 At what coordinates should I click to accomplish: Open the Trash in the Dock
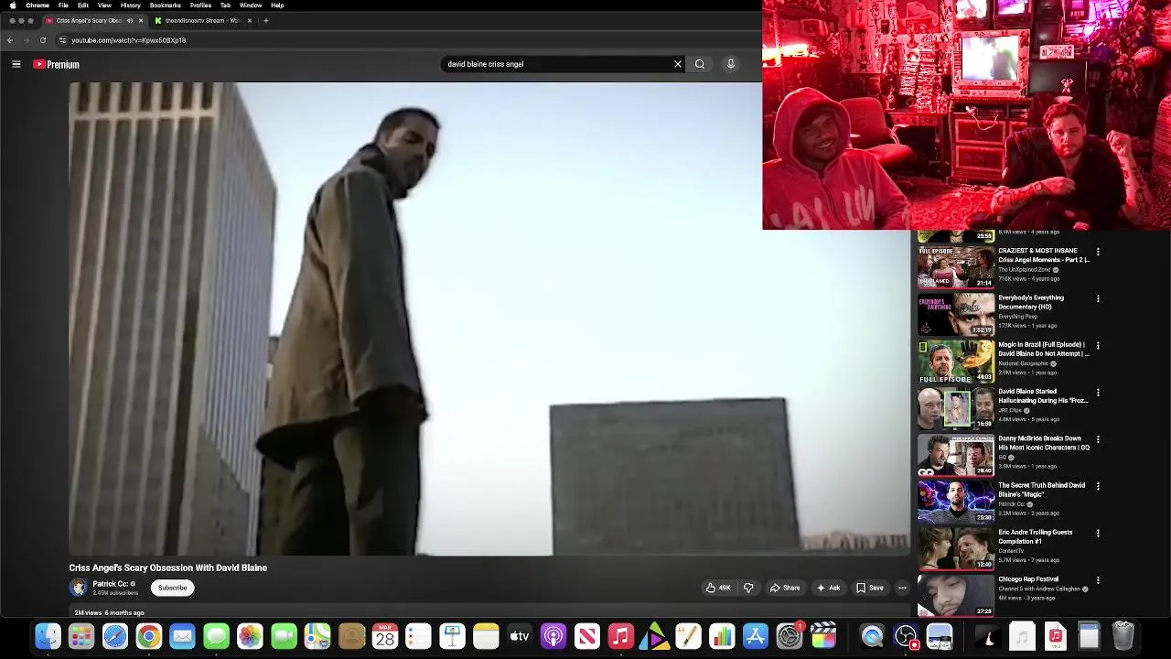(1123, 636)
